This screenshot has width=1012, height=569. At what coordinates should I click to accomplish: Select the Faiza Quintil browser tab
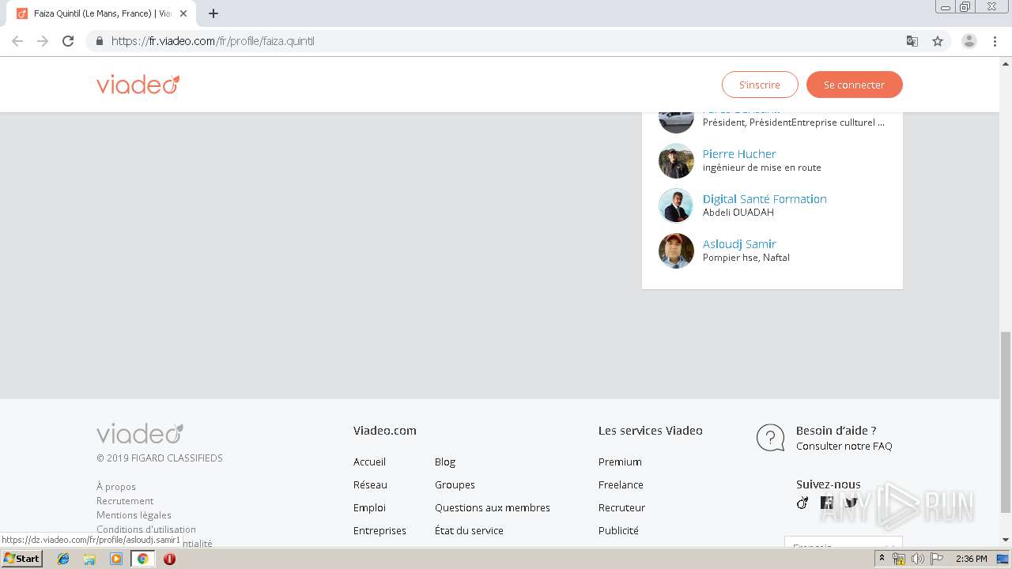pos(101,13)
